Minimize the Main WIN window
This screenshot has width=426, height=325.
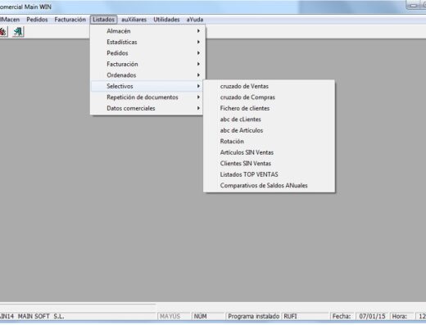point(414,5)
